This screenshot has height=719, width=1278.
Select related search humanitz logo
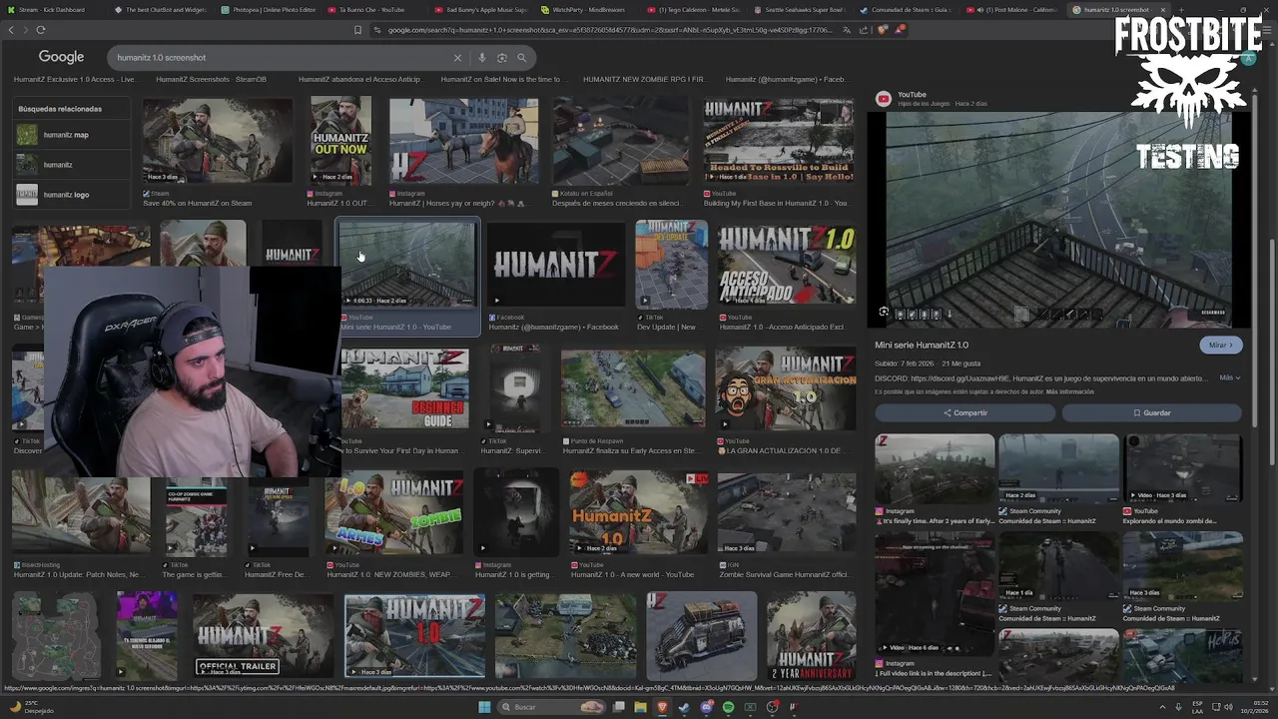[x=72, y=195]
